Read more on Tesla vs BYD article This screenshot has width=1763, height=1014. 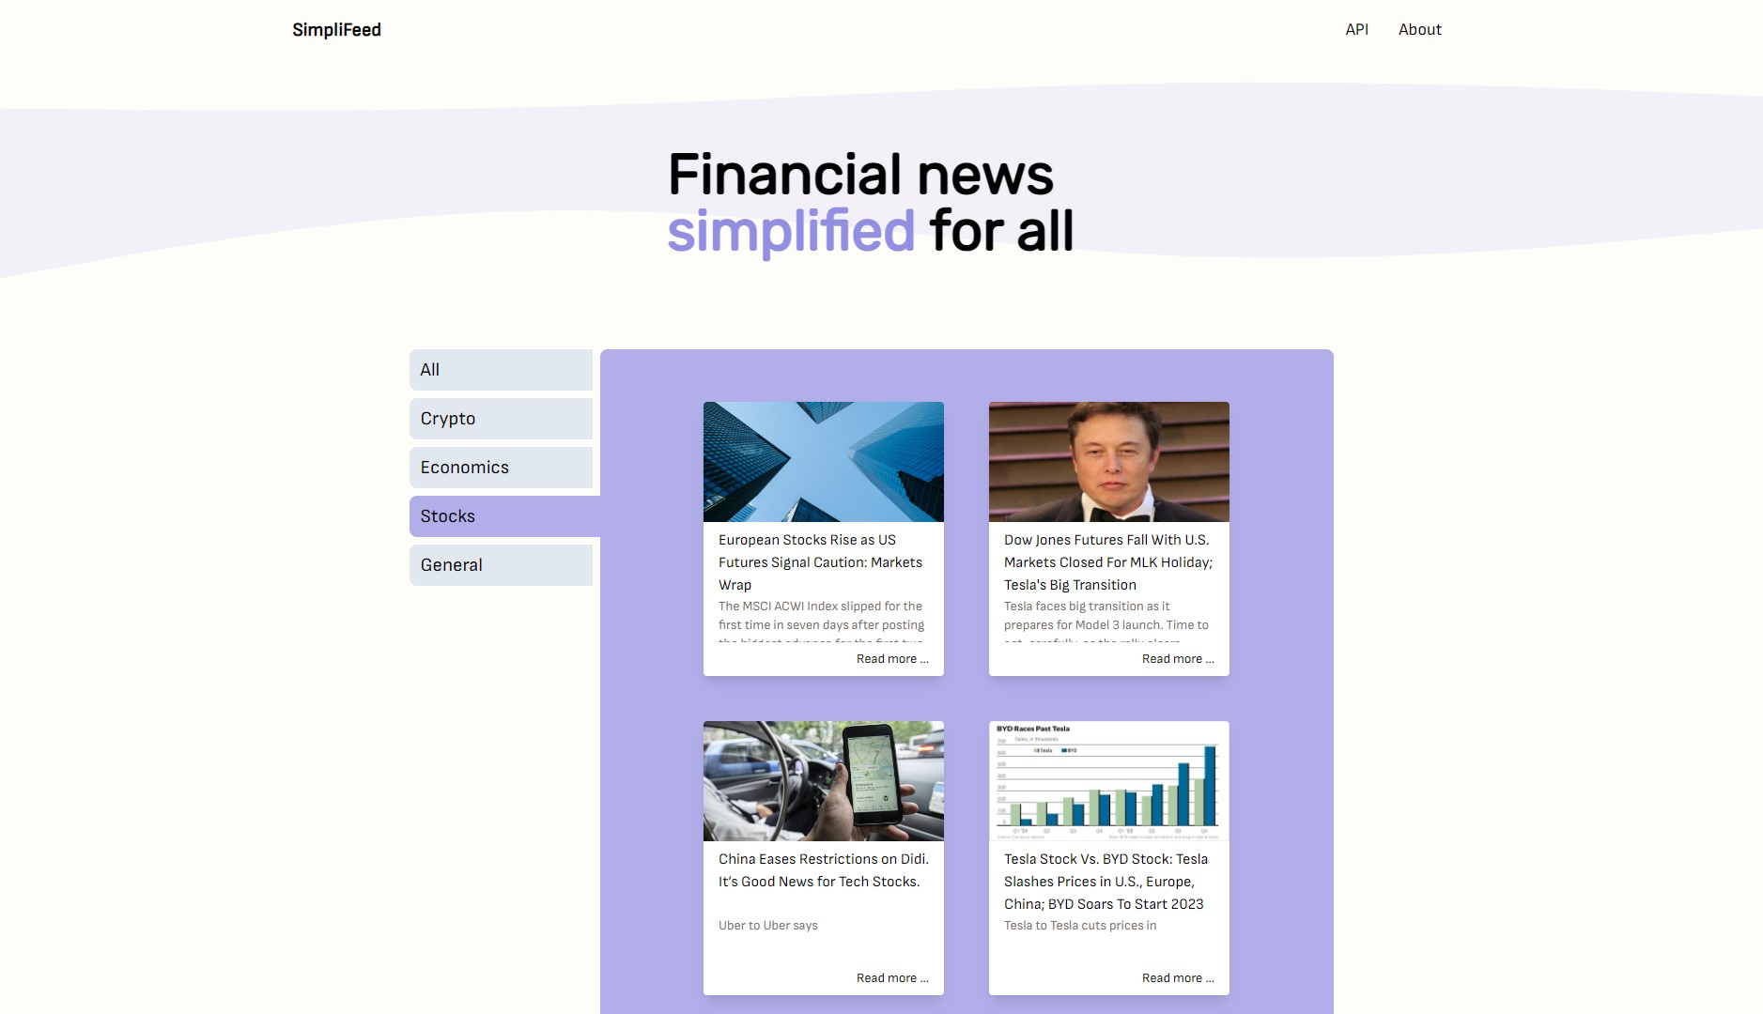(x=1178, y=978)
